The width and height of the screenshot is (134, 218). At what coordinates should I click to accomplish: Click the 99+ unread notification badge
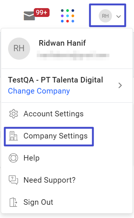click(x=41, y=13)
